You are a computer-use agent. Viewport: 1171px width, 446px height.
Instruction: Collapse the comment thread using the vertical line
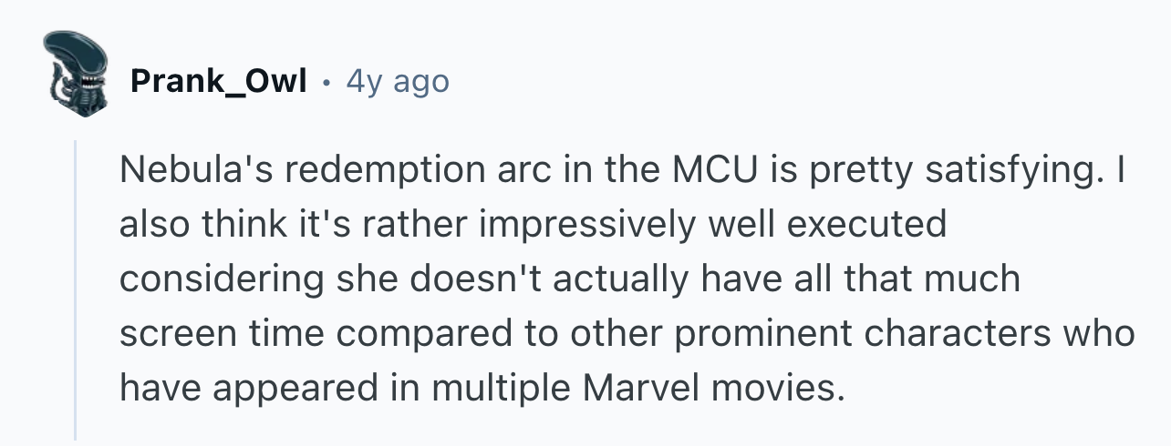pyautogui.click(x=76, y=289)
